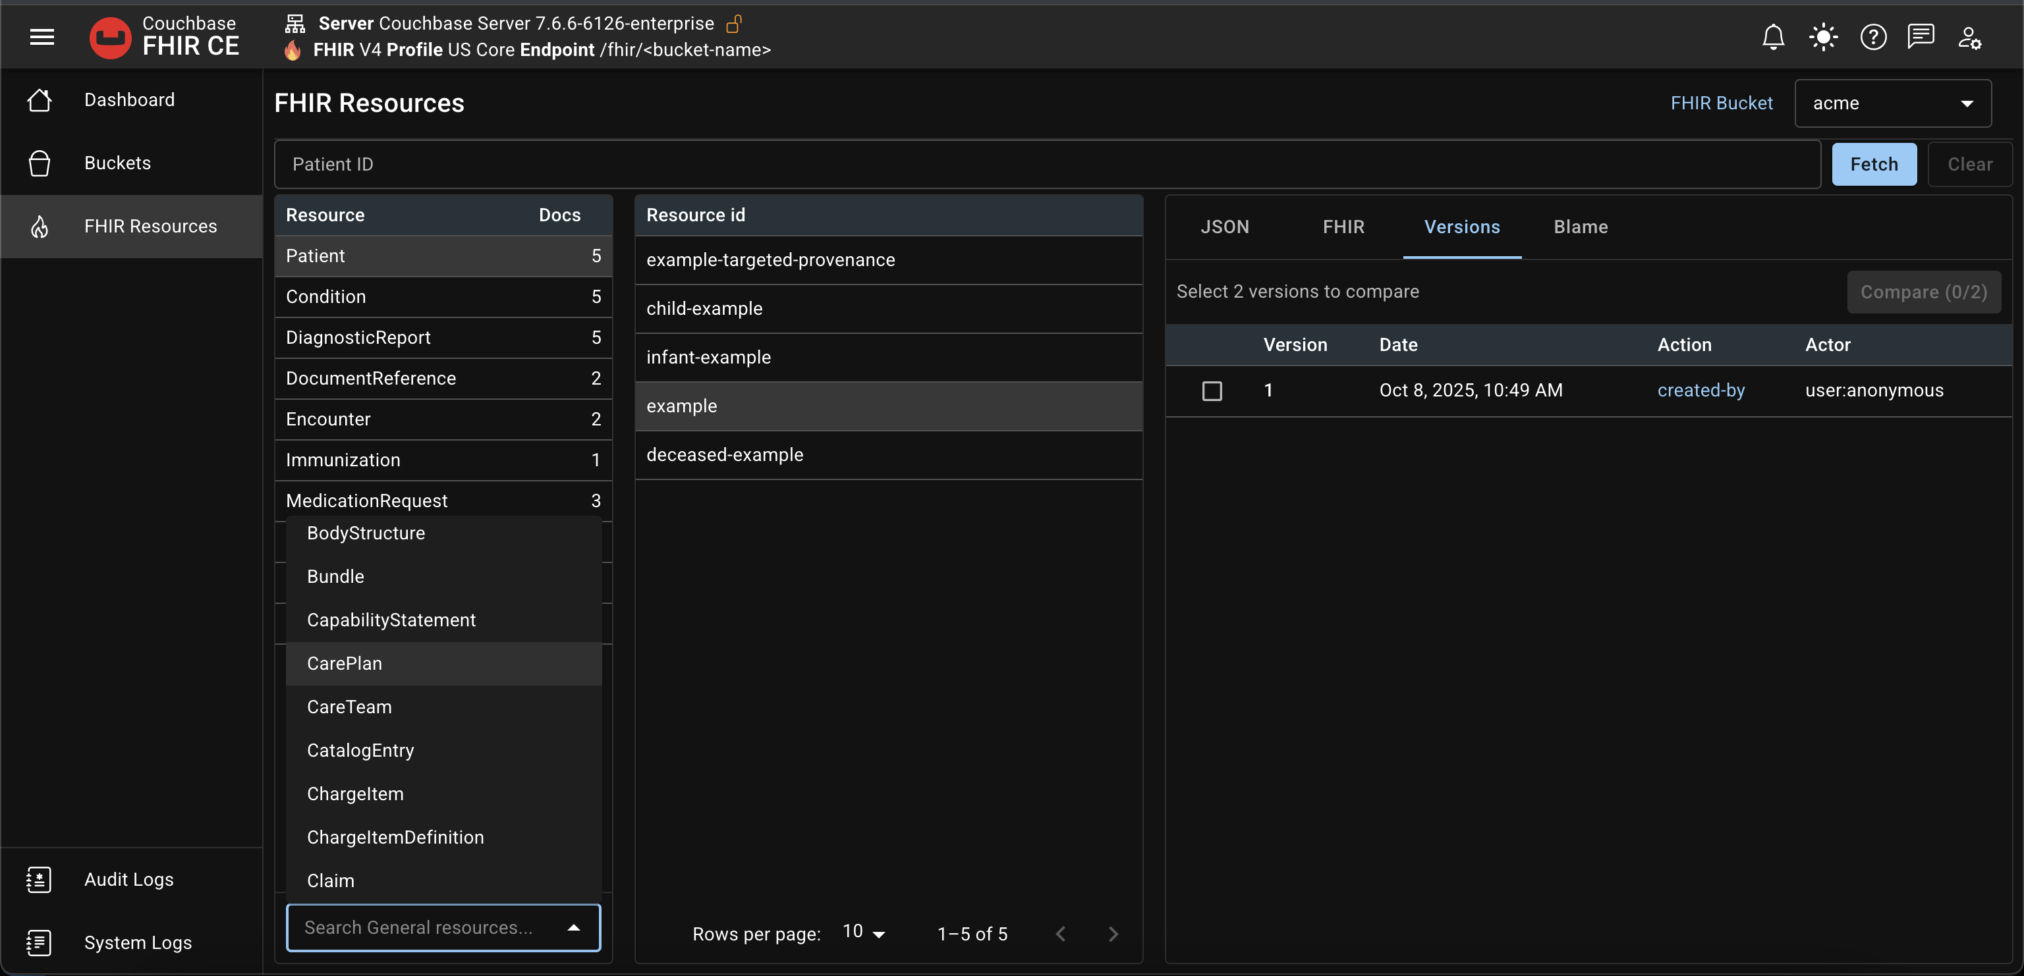Open help via the question mark icon
2024x976 pixels.
1873,36
